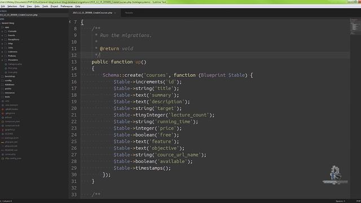361x203 pixels.
Task: Open the Selection menu
Action: click(12, 6)
